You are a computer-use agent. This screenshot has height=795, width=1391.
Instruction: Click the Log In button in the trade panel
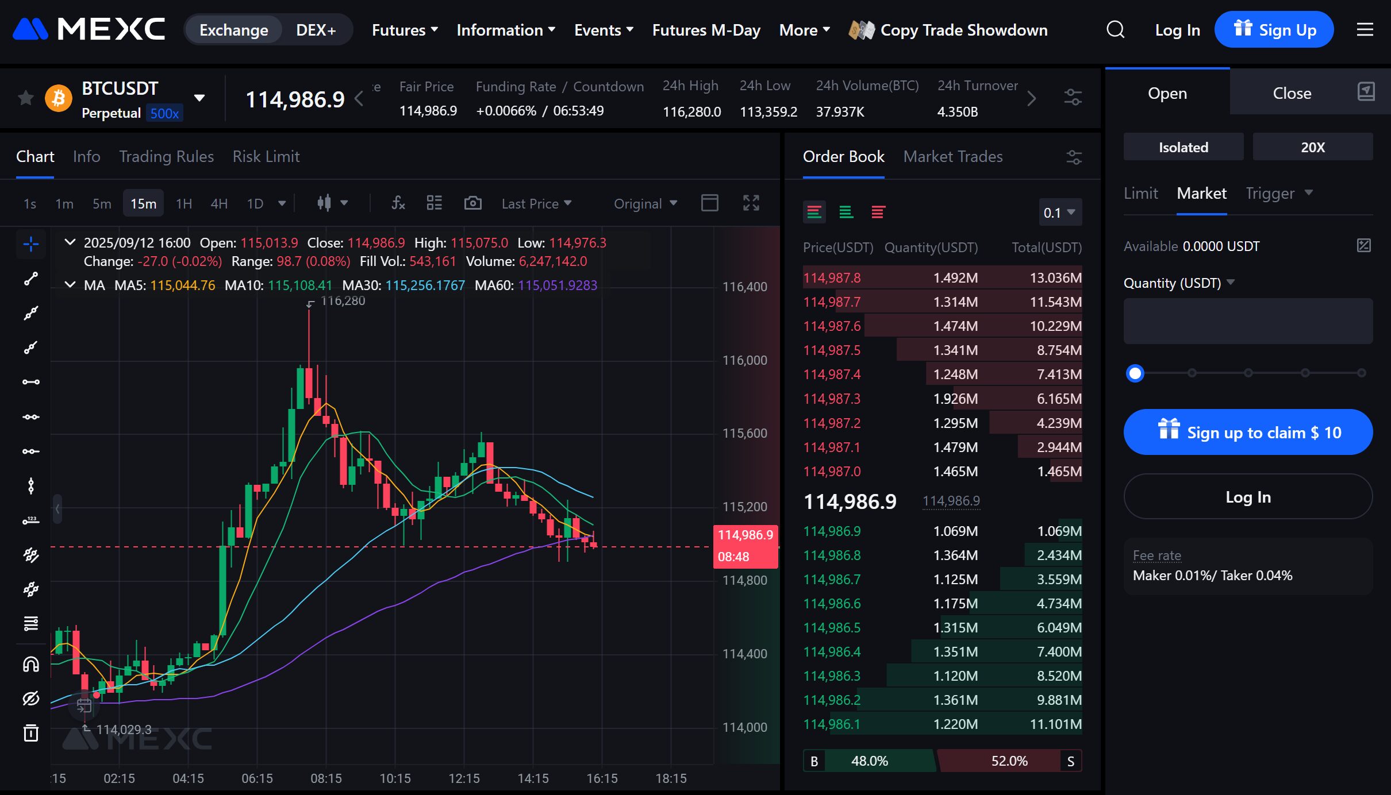1247,496
